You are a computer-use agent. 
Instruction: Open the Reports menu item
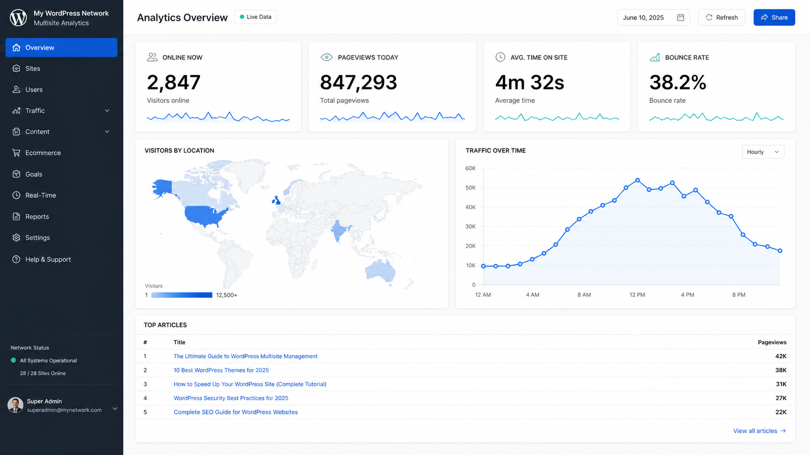click(x=62, y=217)
